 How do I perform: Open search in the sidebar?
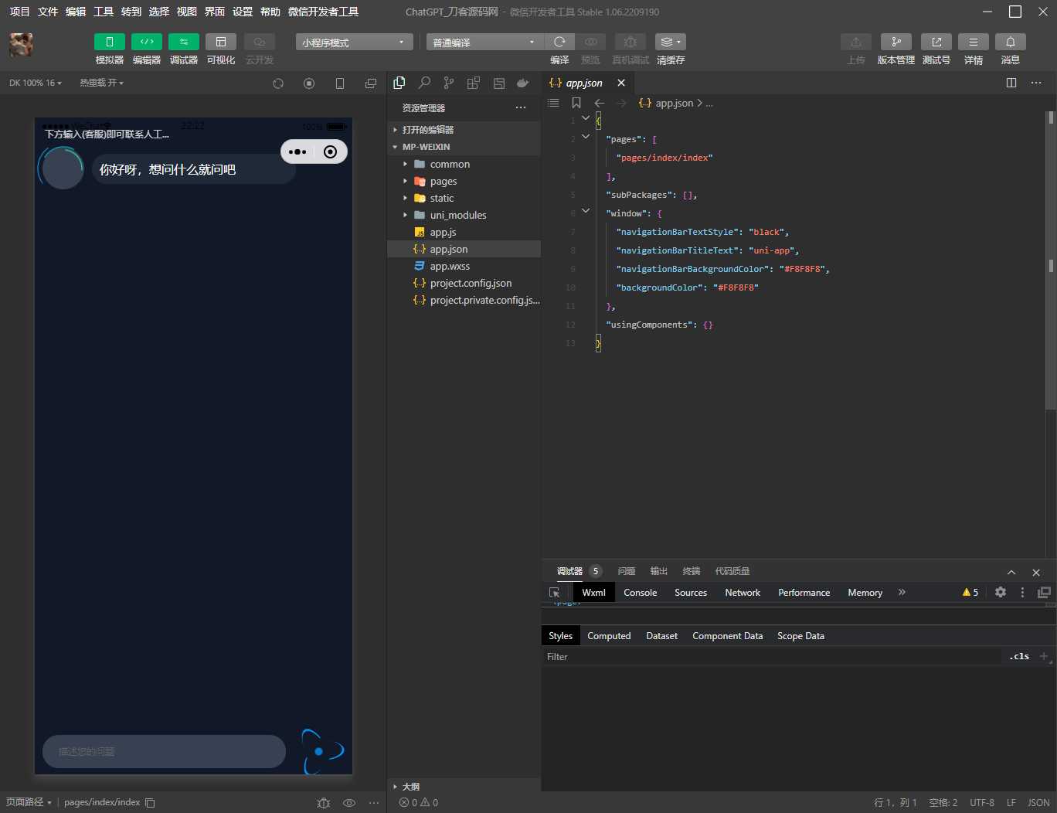[x=424, y=83]
